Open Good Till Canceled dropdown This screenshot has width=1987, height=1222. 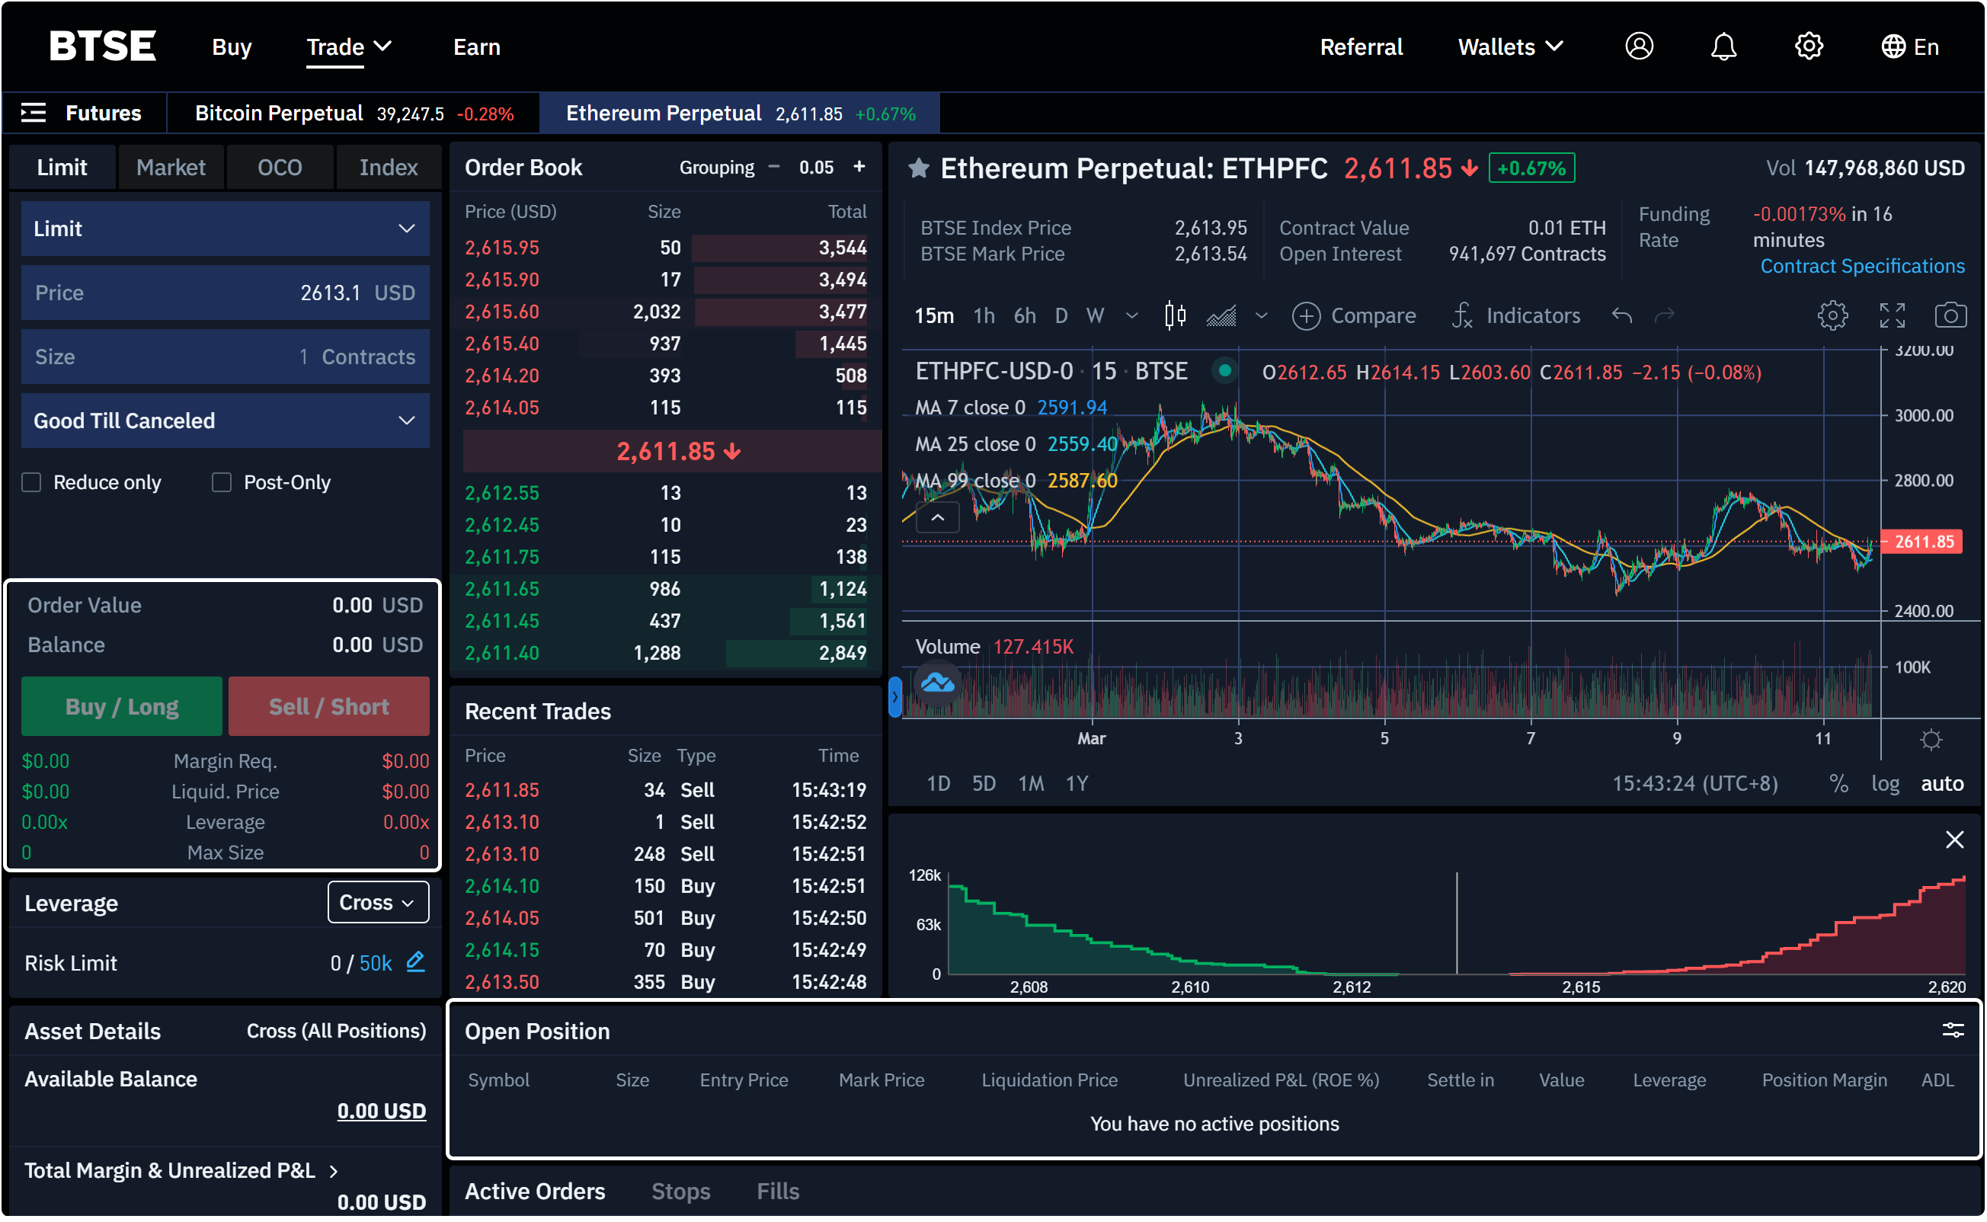[x=226, y=421]
